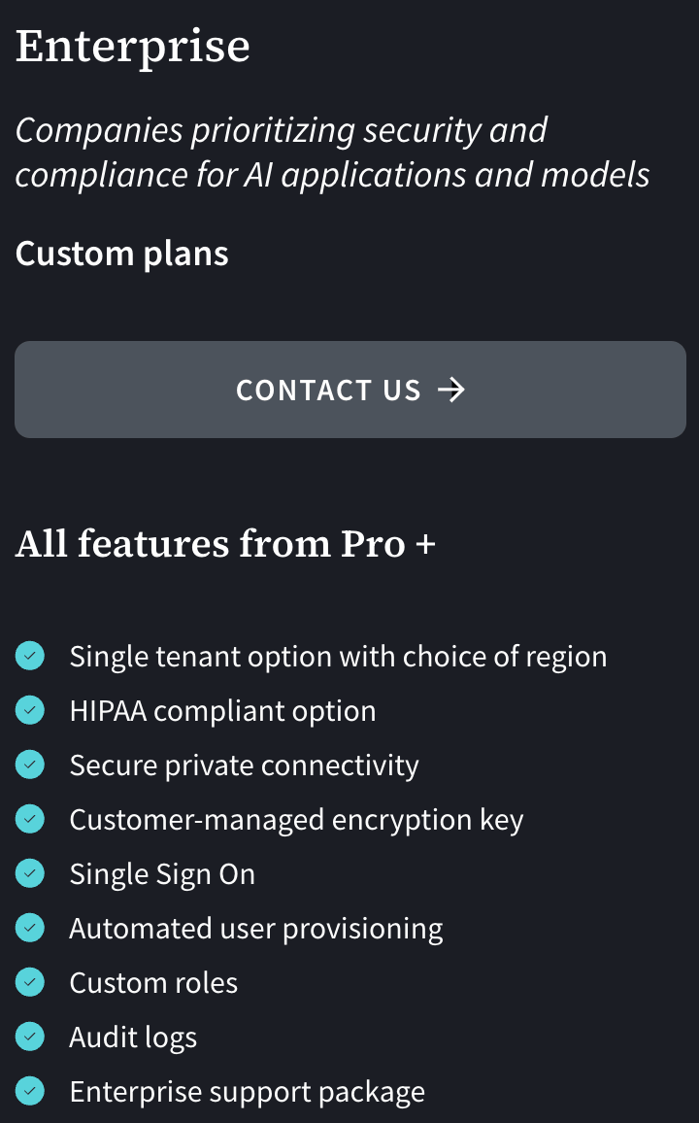
Task: Click checkmark icon beside Enterprise support package
Action: tap(30, 1092)
